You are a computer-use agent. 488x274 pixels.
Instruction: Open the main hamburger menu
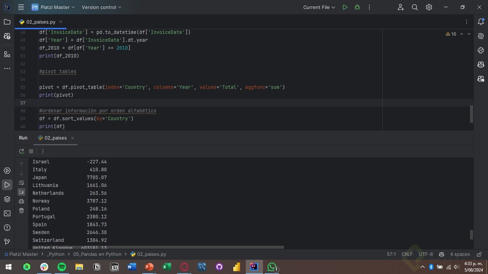(21, 7)
